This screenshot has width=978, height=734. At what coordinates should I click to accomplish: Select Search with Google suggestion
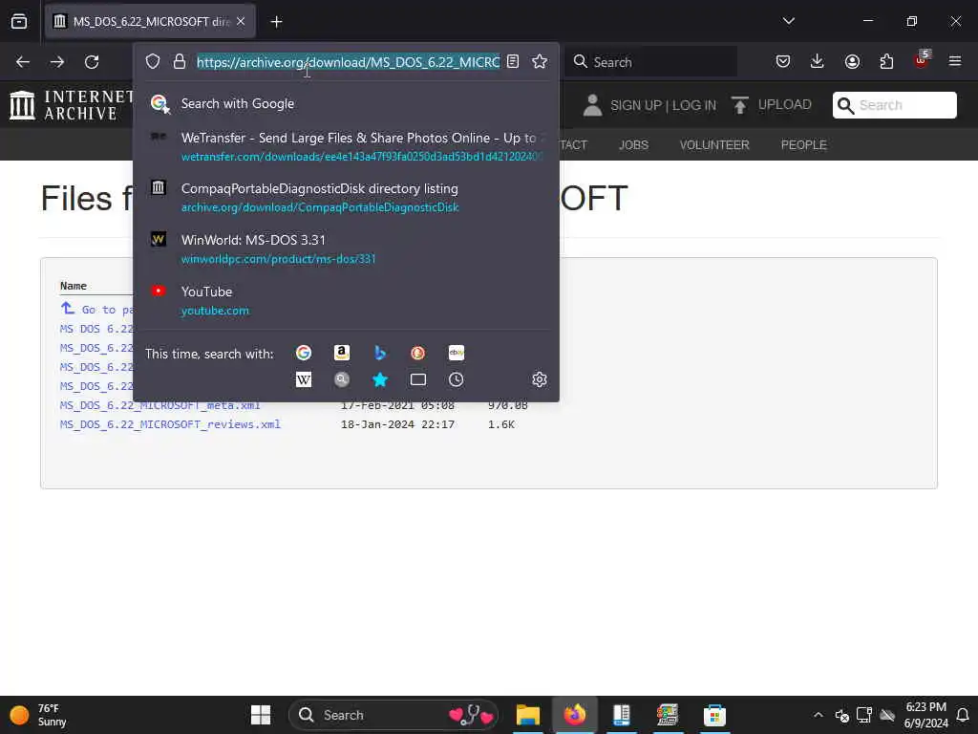346,103
